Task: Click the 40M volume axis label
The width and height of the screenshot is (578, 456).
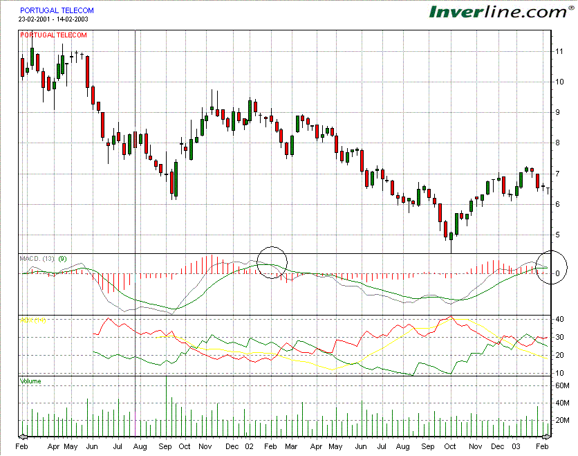Action: click(x=562, y=403)
